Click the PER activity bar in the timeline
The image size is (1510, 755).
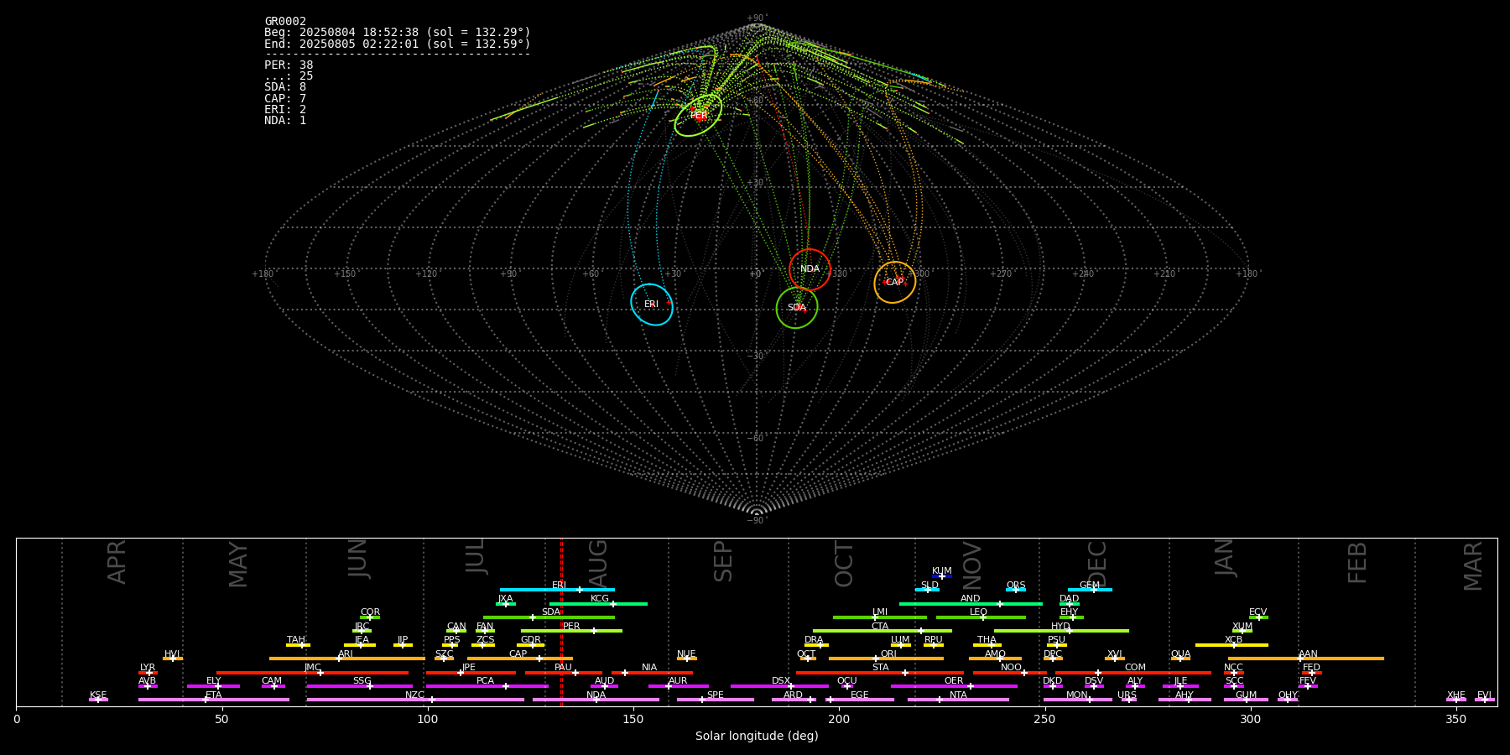pyautogui.click(x=571, y=631)
